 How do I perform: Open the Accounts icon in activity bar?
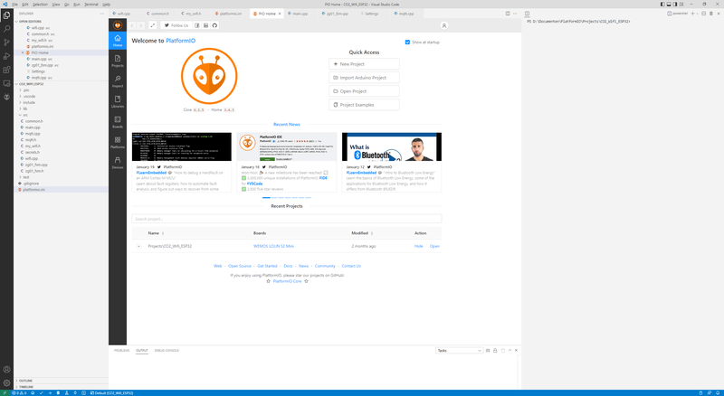pyautogui.click(x=6, y=369)
